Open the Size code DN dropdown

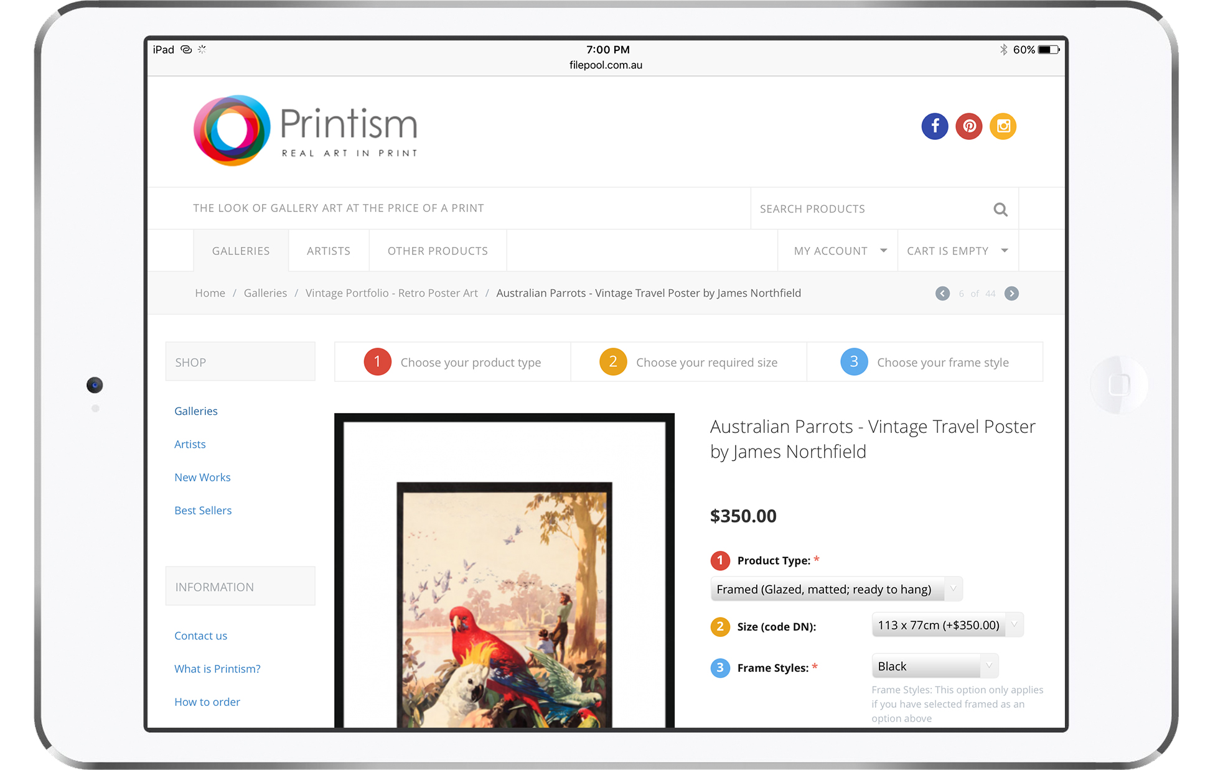(947, 625)
